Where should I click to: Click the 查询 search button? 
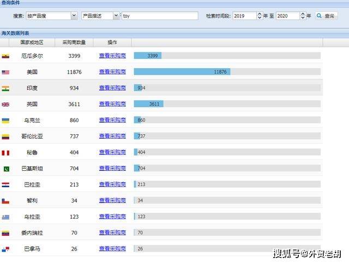326,16
